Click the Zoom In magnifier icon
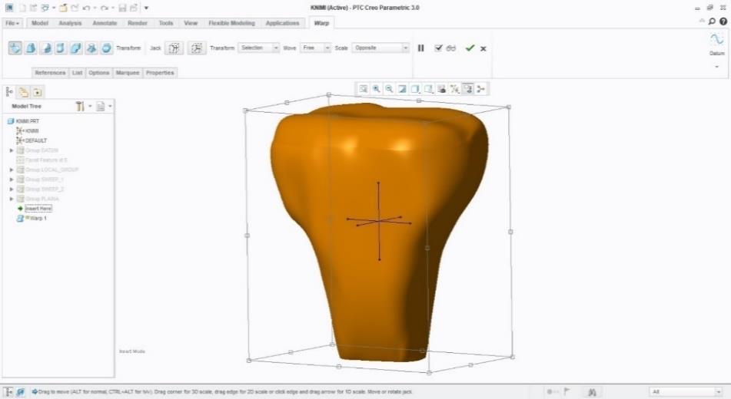The width and height of the screenshot is (731, 399). (x=376, y=88)
